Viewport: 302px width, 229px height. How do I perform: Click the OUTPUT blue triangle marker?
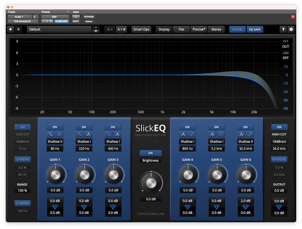279,207
